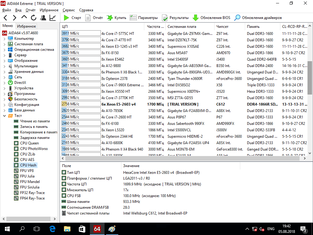
Task: Sort by the Память column header
Action: [x=263, y=27]
